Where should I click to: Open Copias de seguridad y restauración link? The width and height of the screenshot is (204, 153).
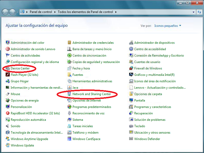click(96, 62)
